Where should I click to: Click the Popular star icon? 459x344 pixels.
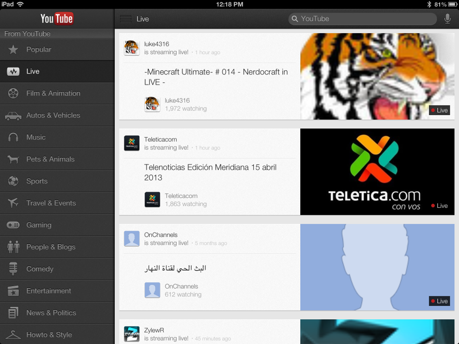coord(13,50)
